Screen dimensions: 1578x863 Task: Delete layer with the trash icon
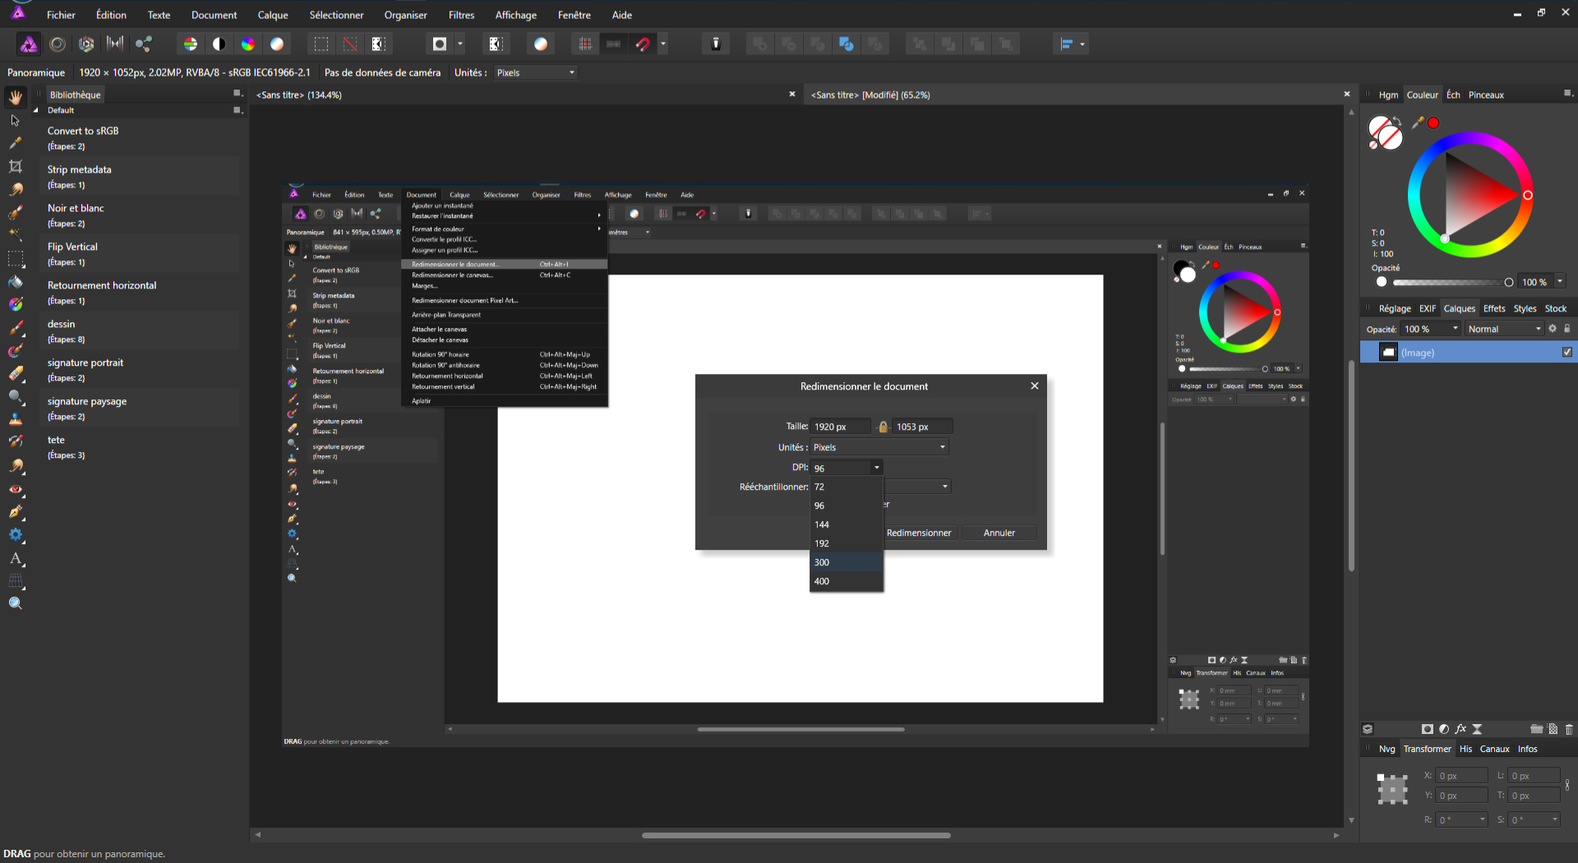coord(1569,729)
